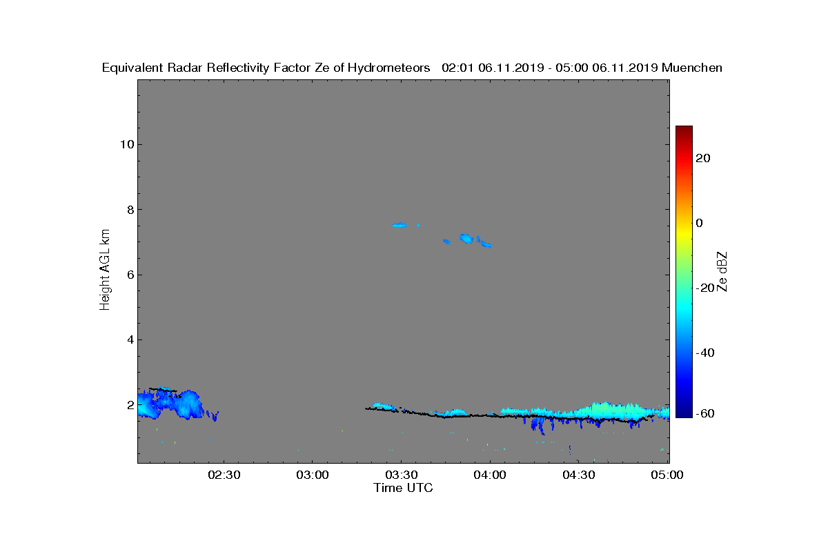Image resolution: width=828 pixels, height=552 pixels.
Task: Click the height tick label 8
Action: coord(129,209)
